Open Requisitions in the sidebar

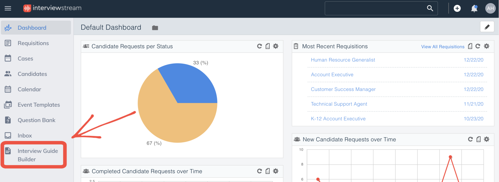36,43
